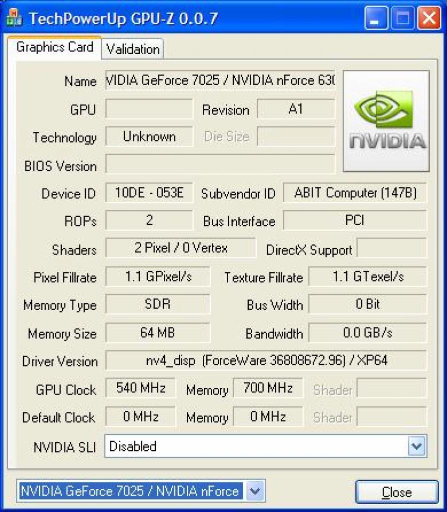This screenshot has height=512, width=447.
Task: Click the empty DirectX Support field
Action: click(x=392, y=248)
